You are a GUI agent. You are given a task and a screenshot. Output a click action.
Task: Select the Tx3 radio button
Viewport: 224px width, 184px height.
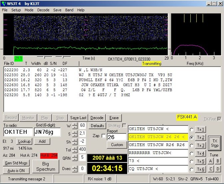coord(192,146)
